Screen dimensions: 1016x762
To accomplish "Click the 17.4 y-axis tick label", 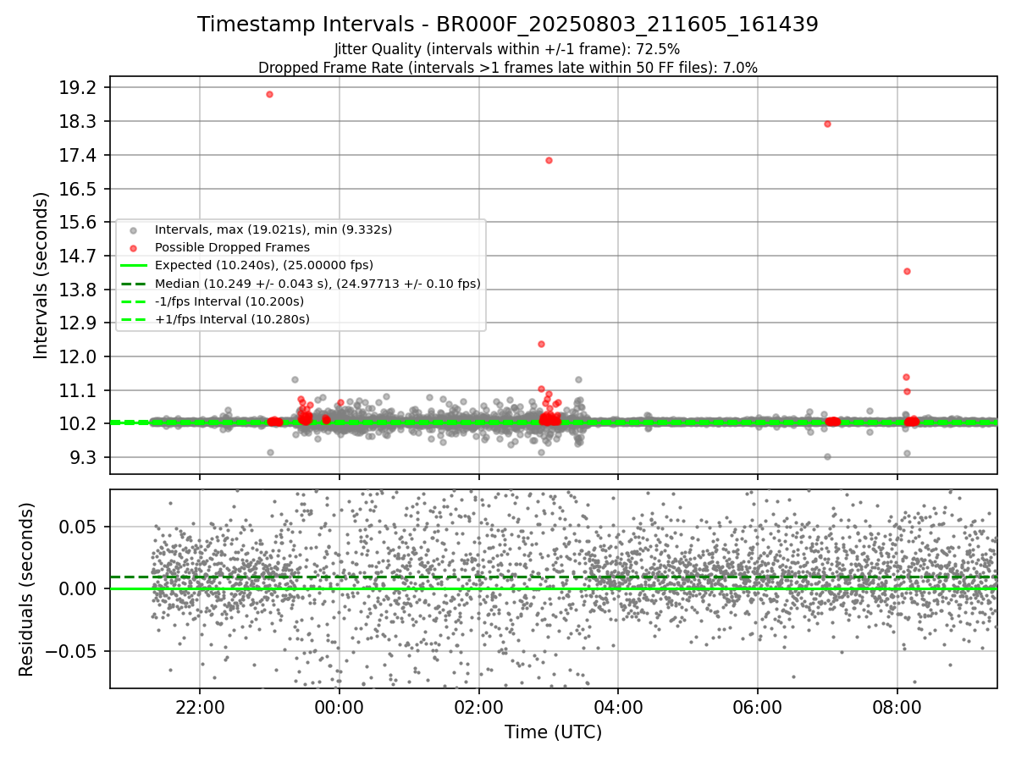I will [80, 155].
